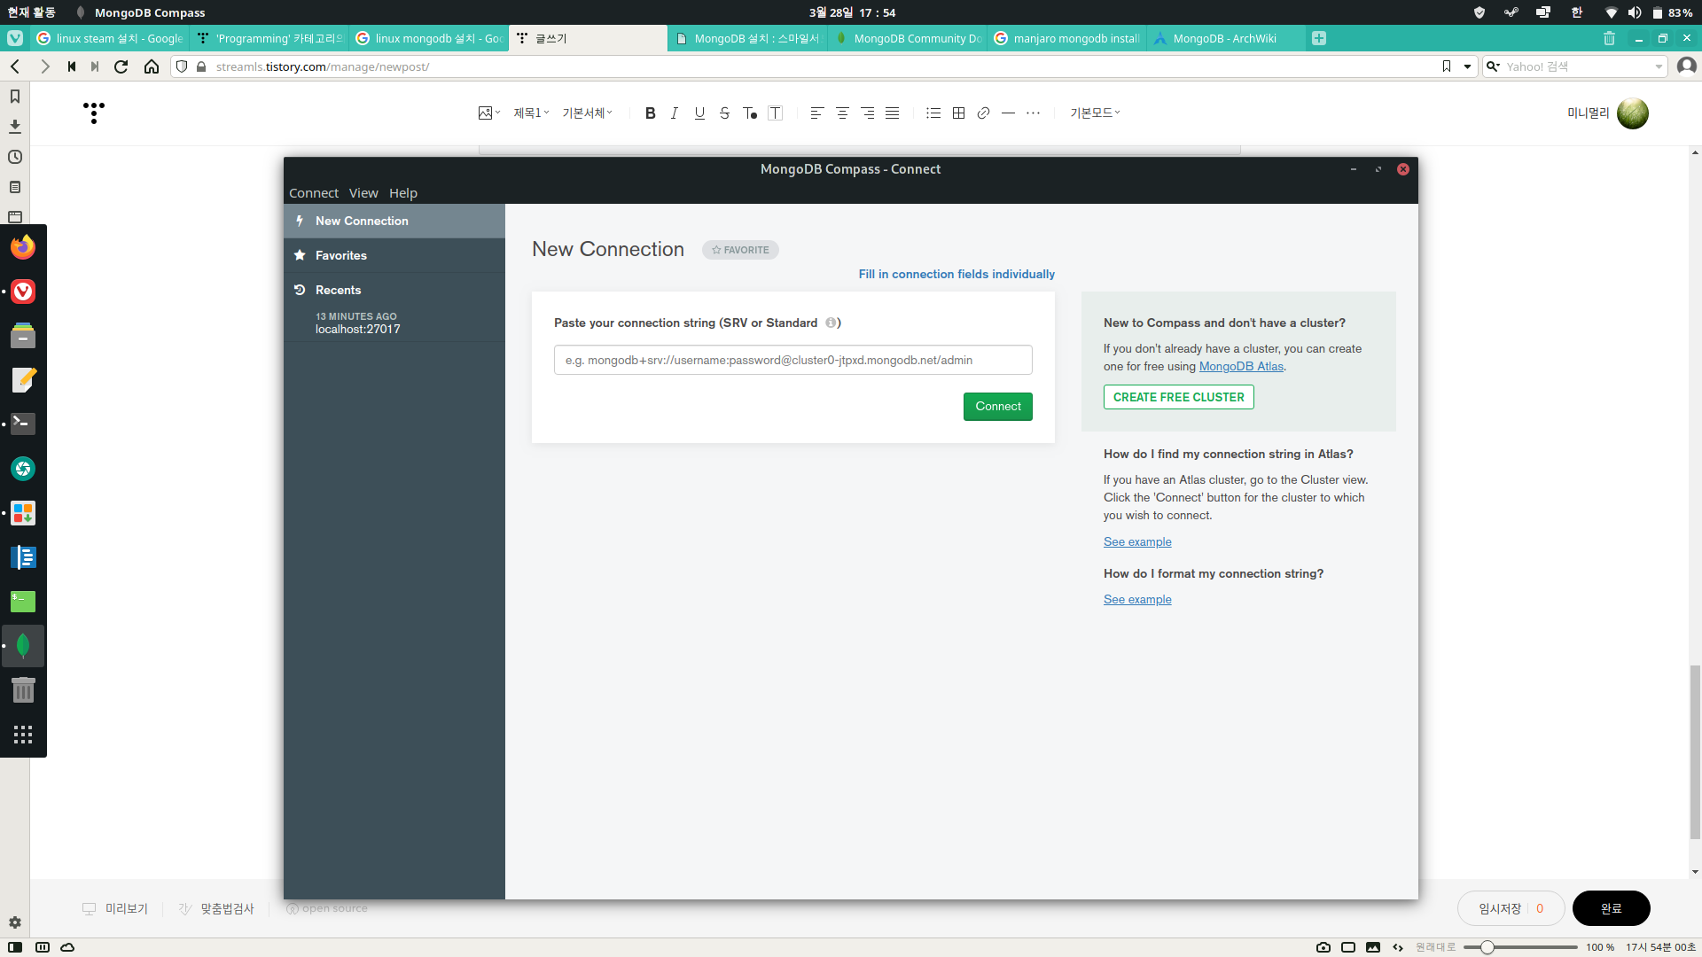
Task: Click the bulleted list icon
Action: point(933,113)
